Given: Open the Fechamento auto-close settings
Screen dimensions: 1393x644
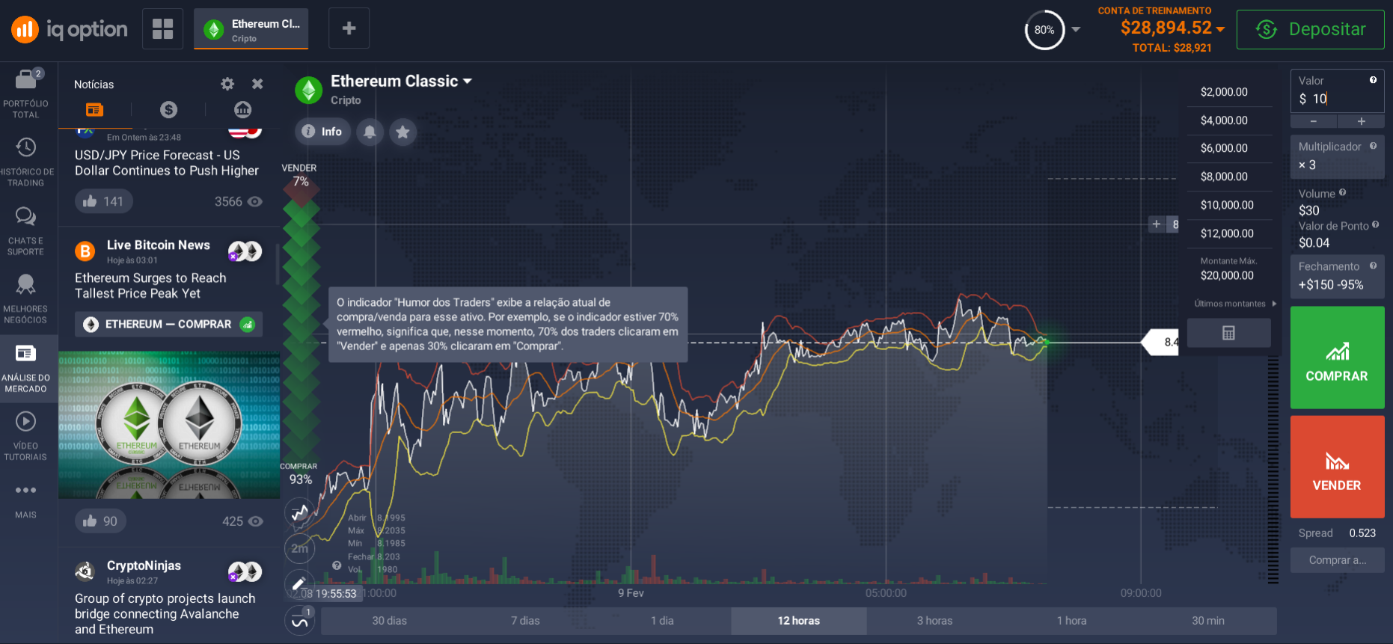Looking at the screenshot, I should point(1337,276).
